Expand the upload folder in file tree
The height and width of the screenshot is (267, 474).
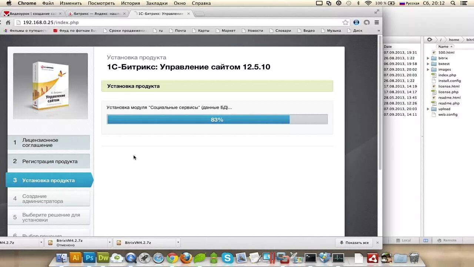coord(428,109)
